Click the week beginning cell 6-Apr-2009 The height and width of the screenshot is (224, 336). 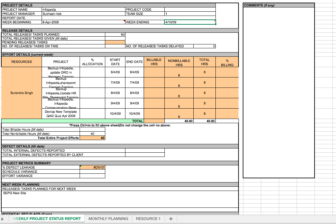(83, 22)
